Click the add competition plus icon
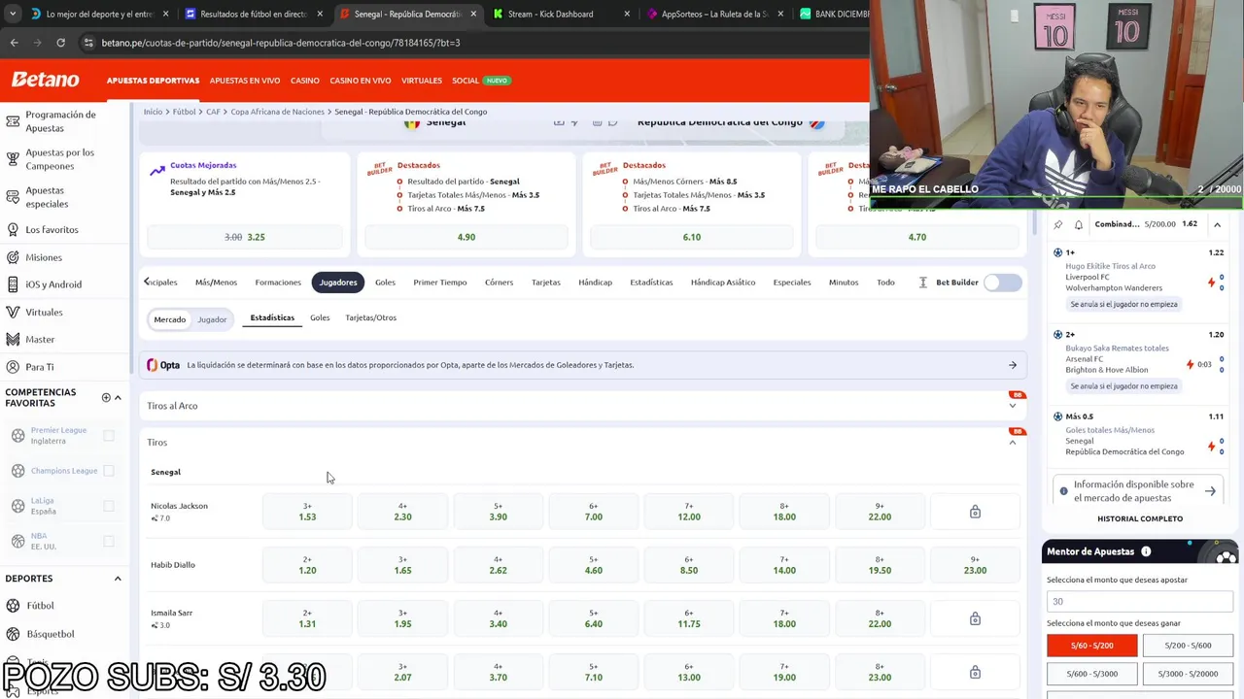 106,397
